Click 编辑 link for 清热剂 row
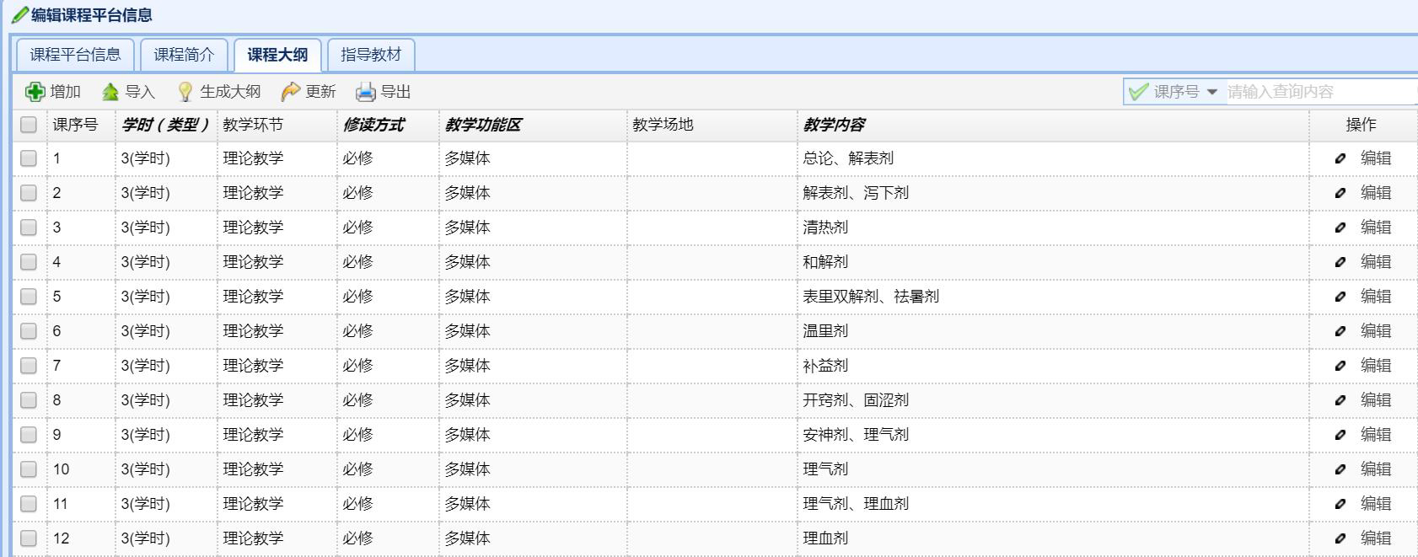Viewport: 1418px width, 557px height. click(x=1376, y=228)
